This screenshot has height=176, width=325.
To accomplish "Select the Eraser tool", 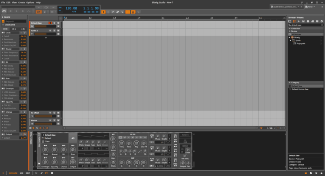I will tap(117, 12).
